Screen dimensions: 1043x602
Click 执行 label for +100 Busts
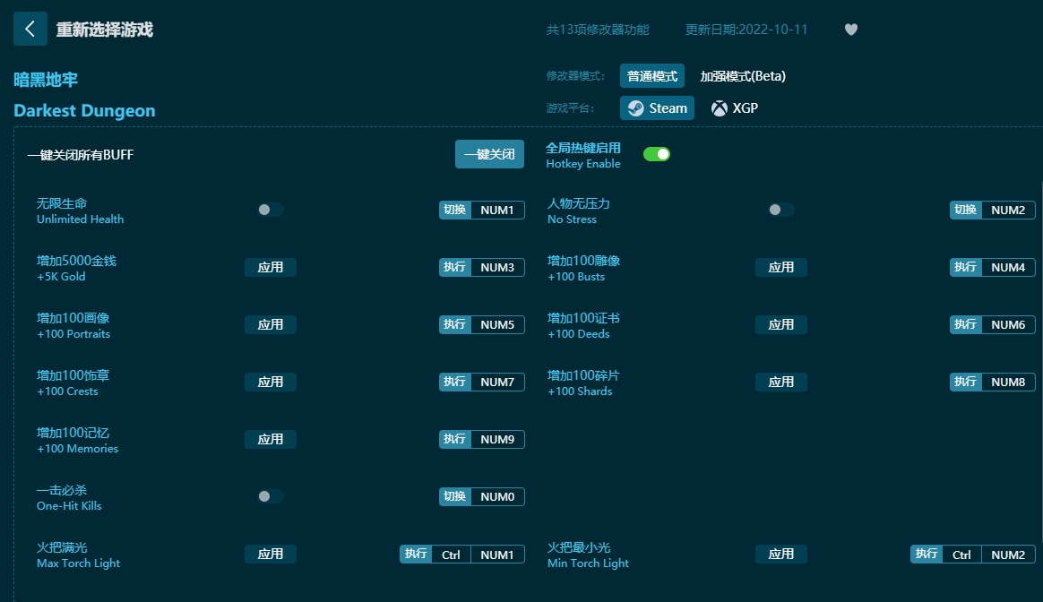[966, 268]
